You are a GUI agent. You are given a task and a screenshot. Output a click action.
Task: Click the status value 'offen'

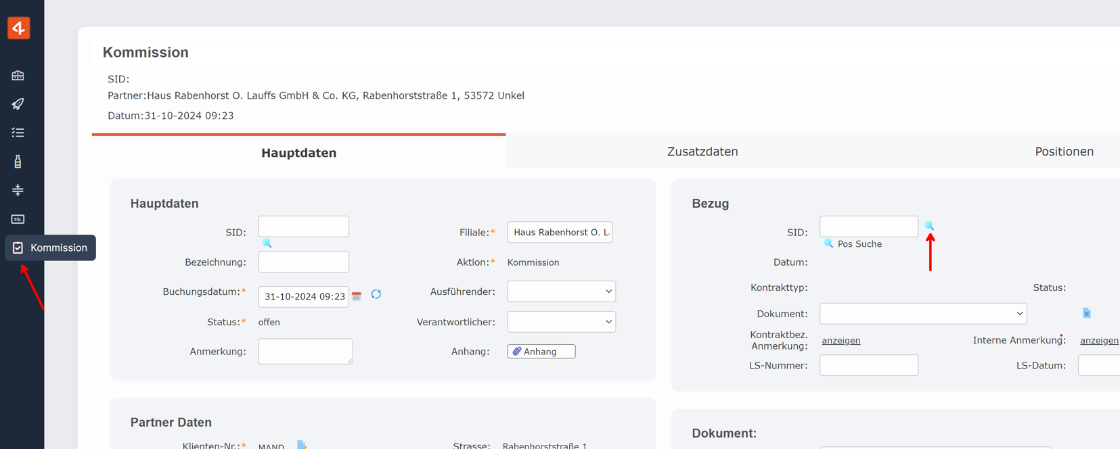[x=269, y=322]
